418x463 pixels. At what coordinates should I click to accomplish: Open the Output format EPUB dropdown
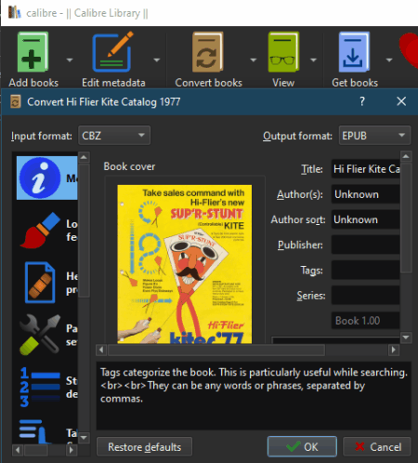click(x=374, y=136)
